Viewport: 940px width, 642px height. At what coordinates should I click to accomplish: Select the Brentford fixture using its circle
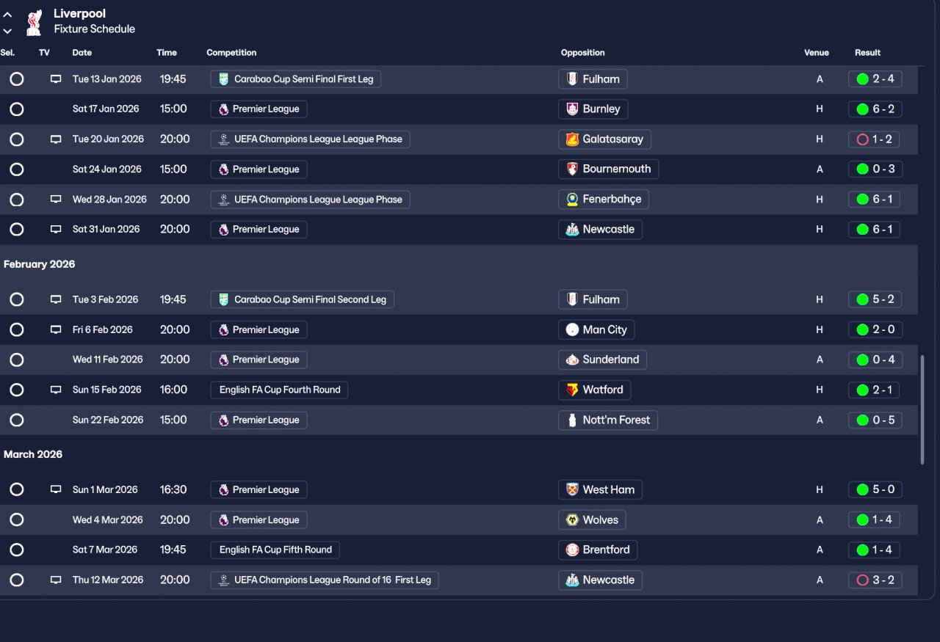[17, 550]
